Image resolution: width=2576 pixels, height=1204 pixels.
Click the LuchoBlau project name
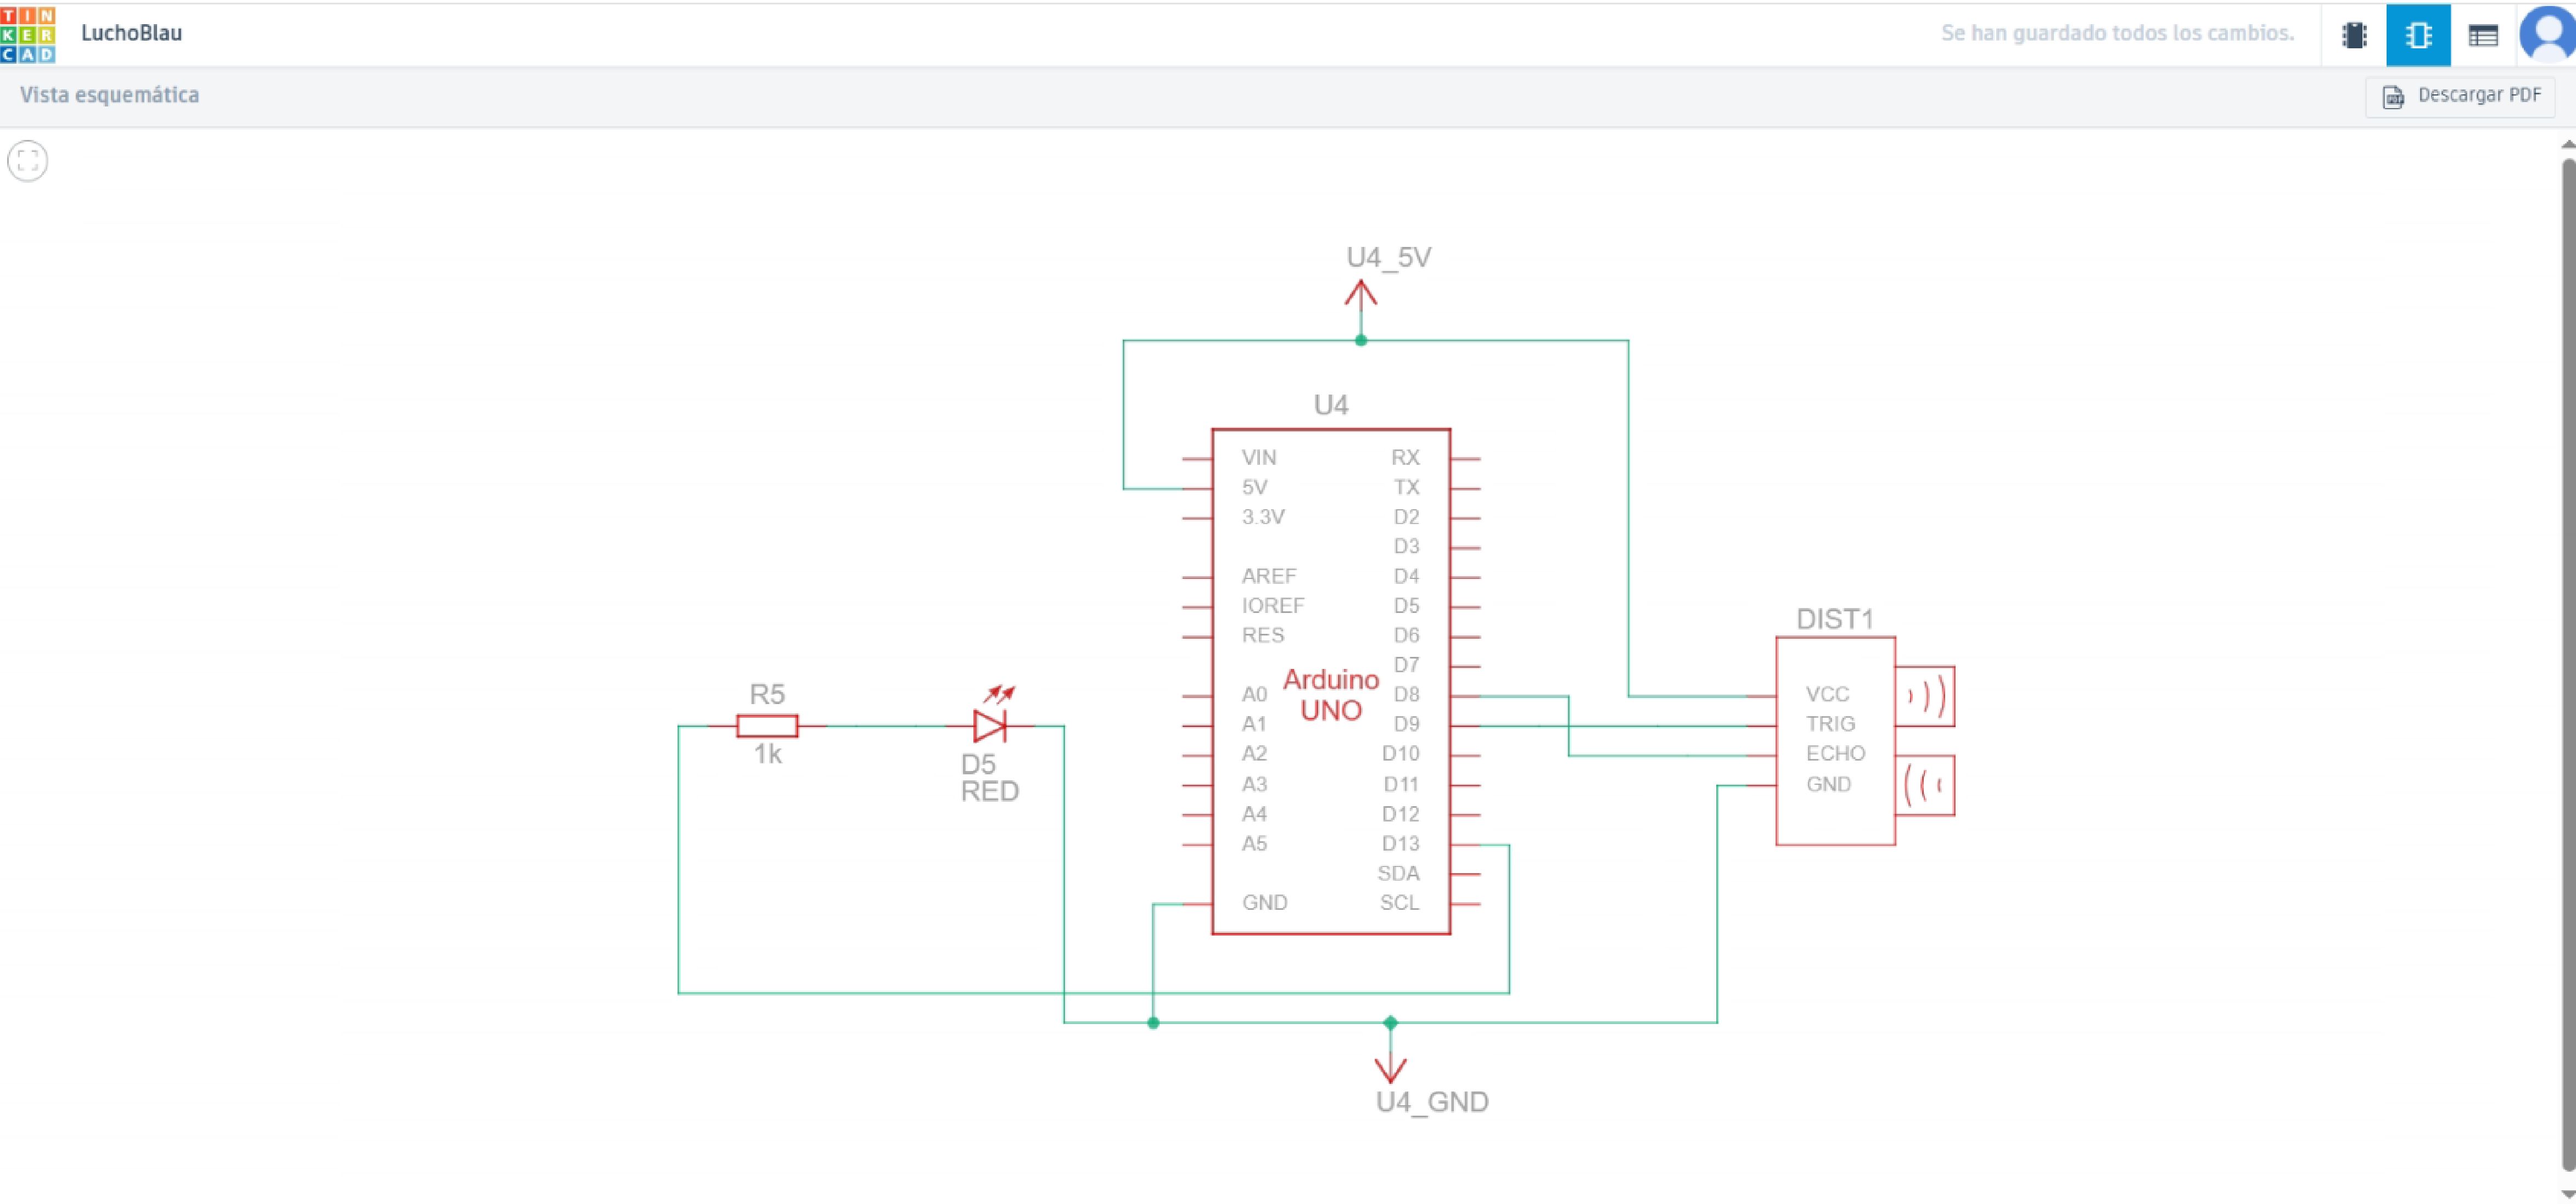(131, 33)
